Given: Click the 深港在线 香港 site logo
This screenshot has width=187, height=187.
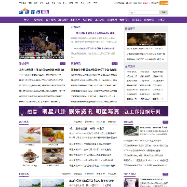Looking at the screenshot, I should pos(34,11).
